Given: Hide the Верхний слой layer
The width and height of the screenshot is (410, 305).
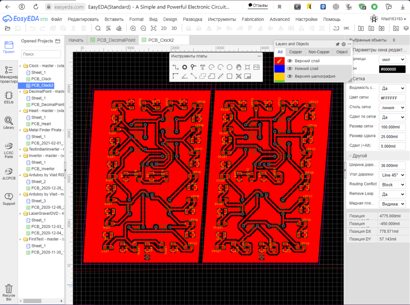Looking at the screenshot, I should coord(290,61).
